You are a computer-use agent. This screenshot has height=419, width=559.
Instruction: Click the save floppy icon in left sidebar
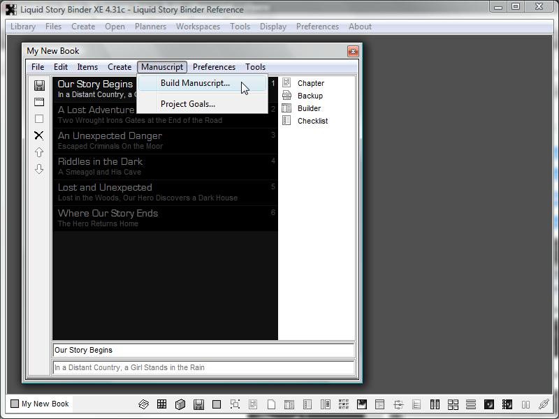pyautogui.click(x=39, y=85)
